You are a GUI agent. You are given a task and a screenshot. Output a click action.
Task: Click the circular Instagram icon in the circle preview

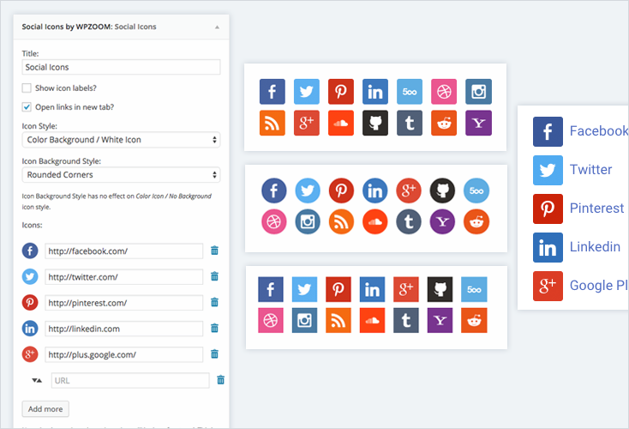coord(308,221)
